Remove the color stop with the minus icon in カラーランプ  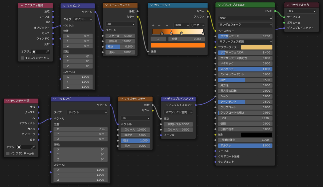coord(159,25)
